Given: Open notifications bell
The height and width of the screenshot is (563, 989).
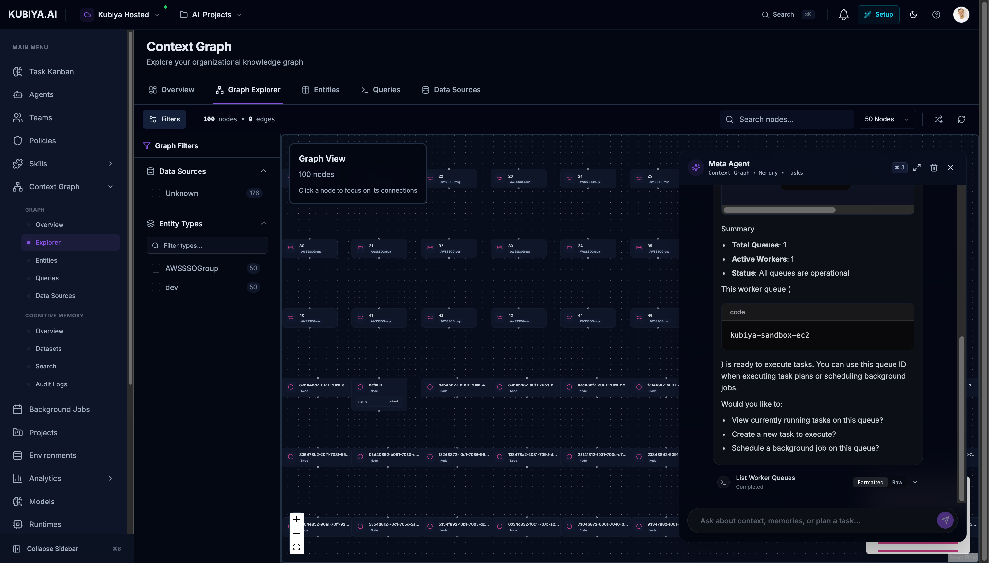Looking at the screenshot, I should (843, 14).
